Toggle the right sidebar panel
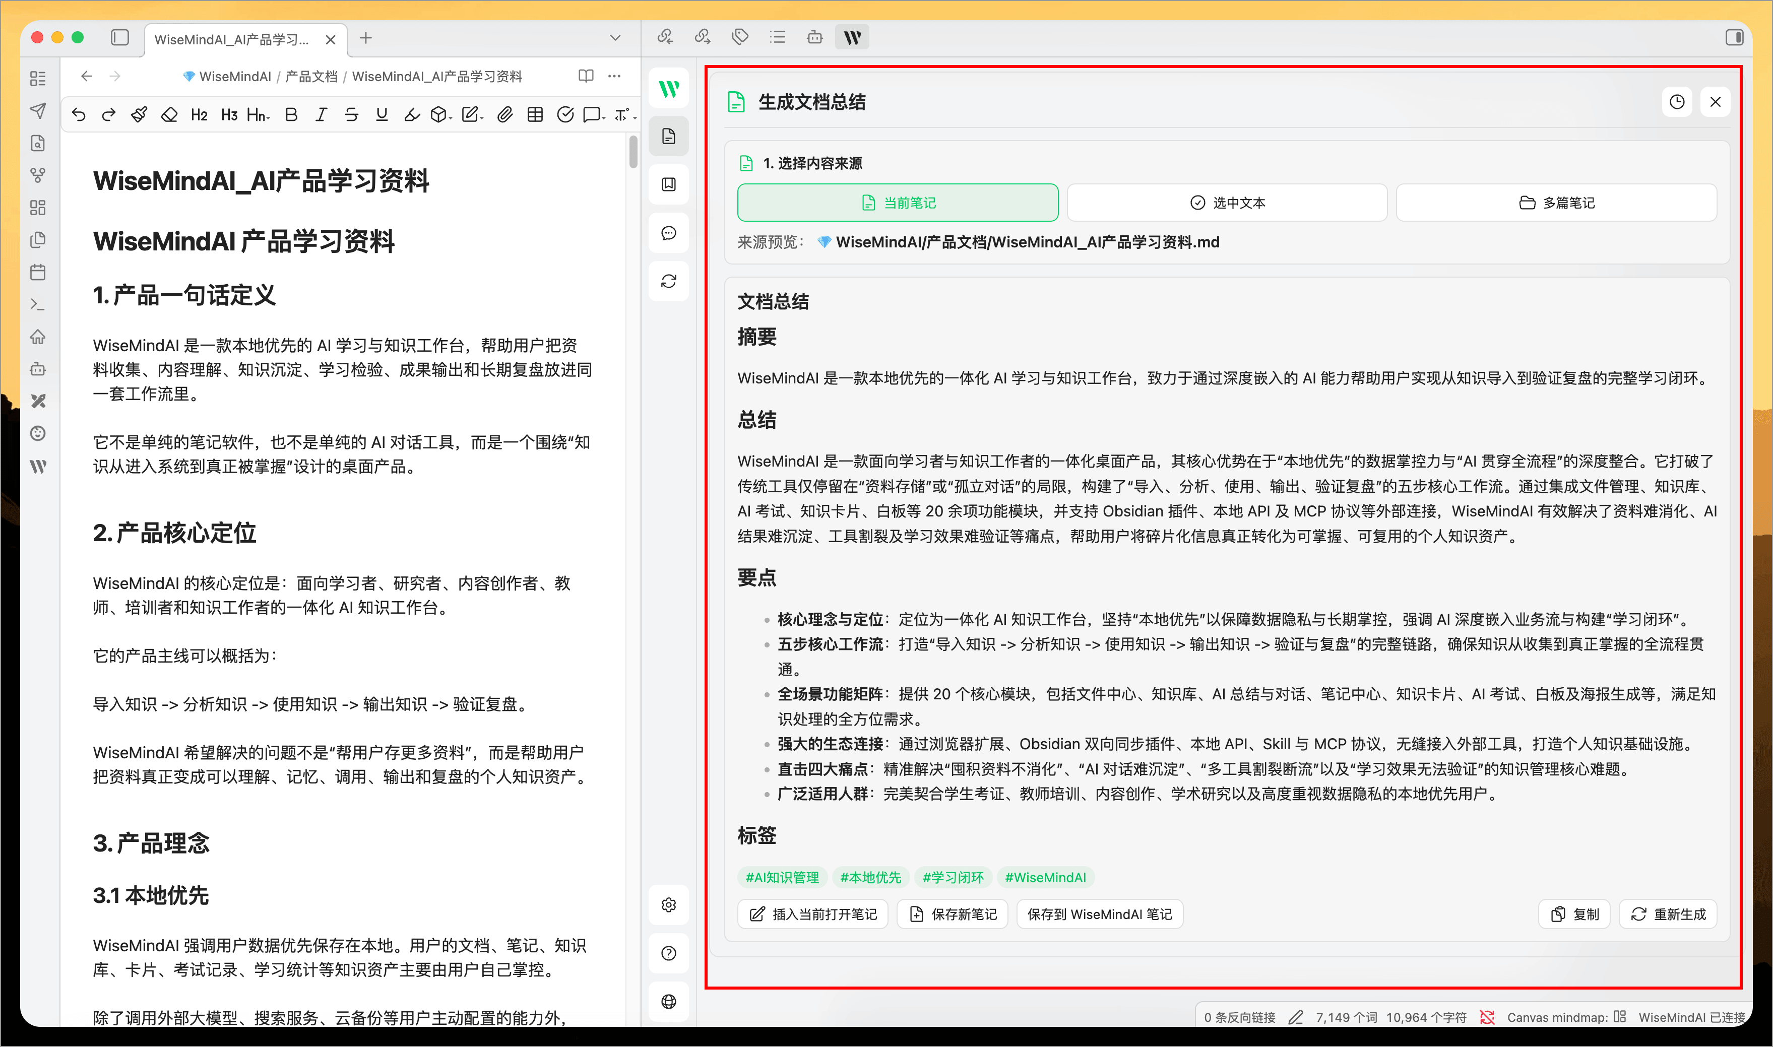 [1735, 37]
